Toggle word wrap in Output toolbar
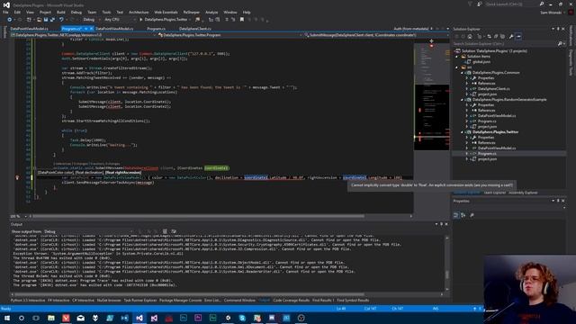This screenshot has height=324, width=576. pyautogui.click(x=174, y=231)
